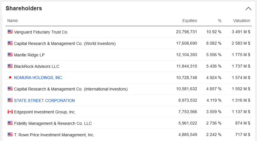Click the Name column header
257x141 pixels.
click(x=13, y=21)
